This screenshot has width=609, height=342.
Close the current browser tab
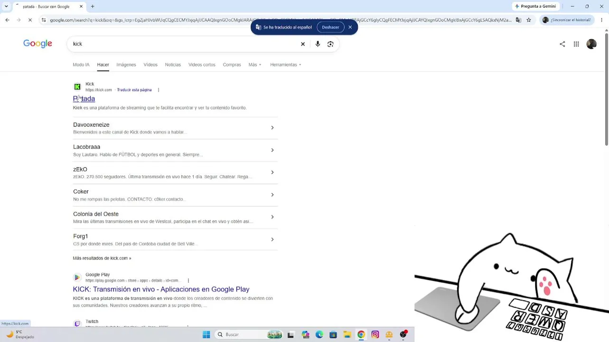pos(81,7)
